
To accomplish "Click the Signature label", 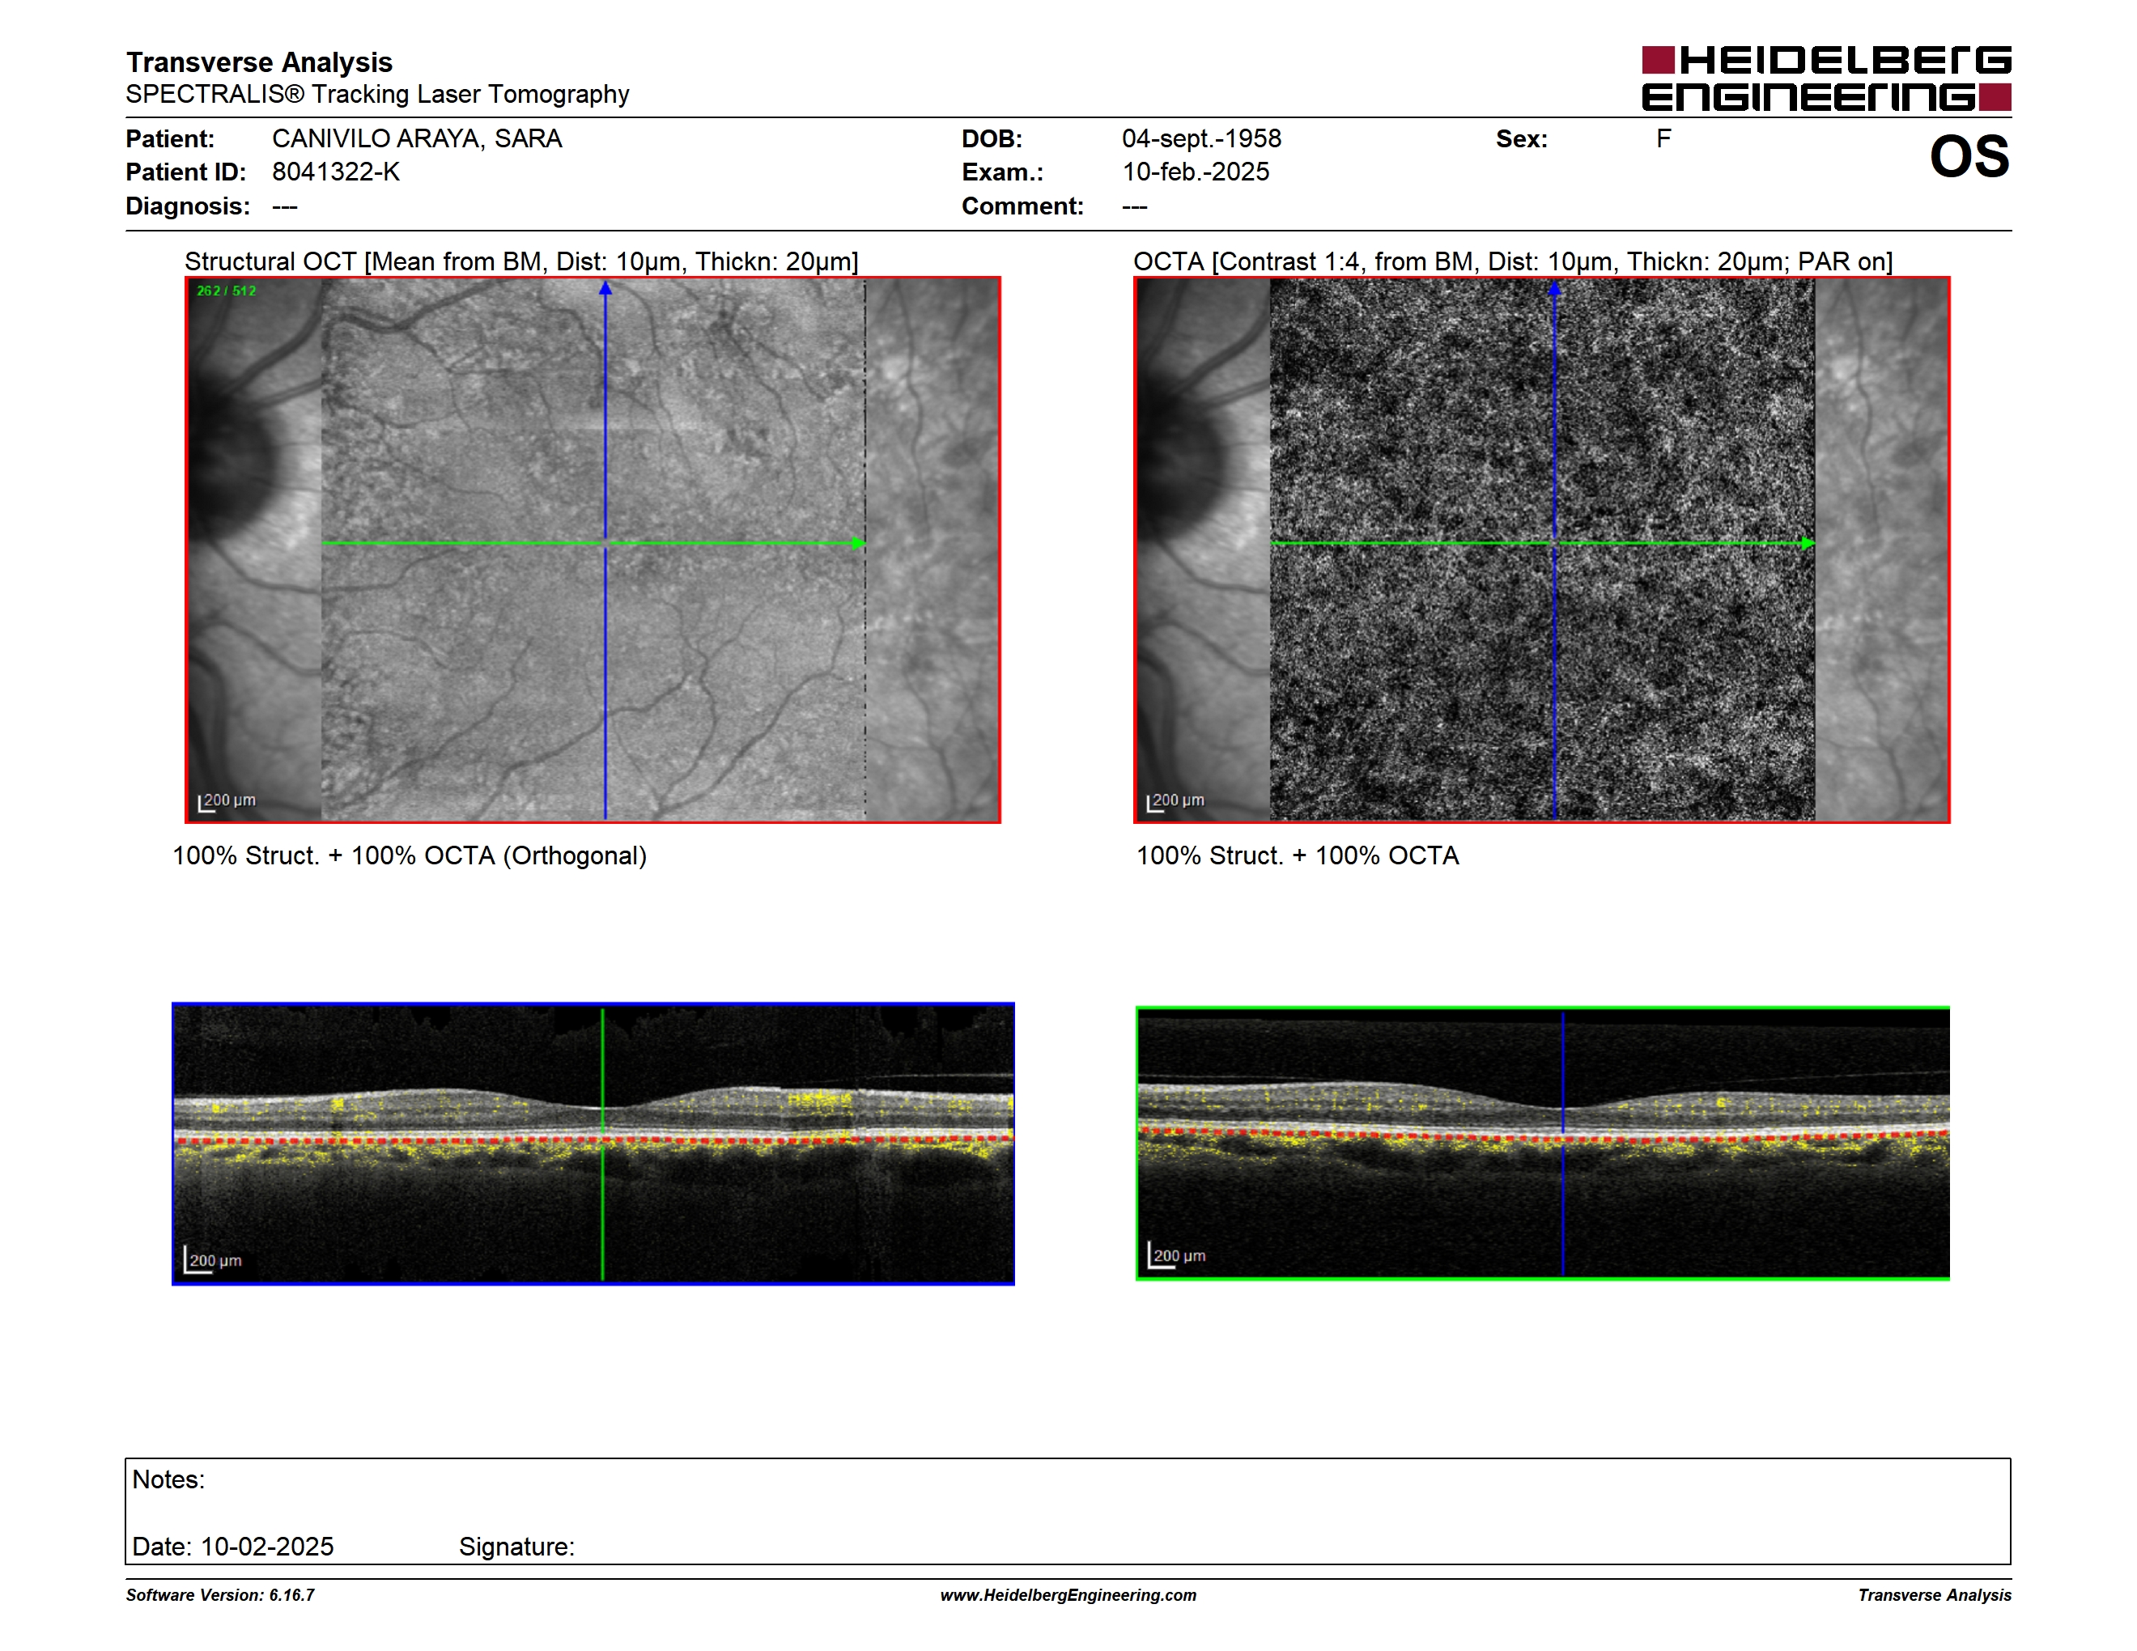I will [x=516, y=1547].
